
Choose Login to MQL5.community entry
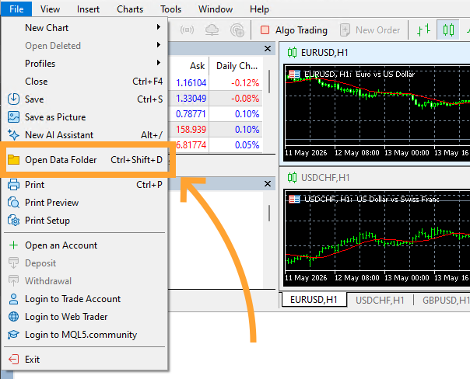pyautogui.click(x=85, y=335)
